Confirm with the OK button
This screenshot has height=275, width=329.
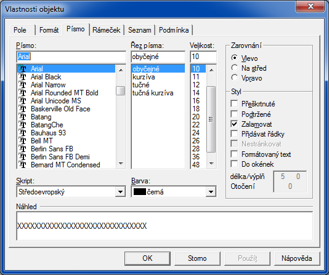(x=147, y=258)
